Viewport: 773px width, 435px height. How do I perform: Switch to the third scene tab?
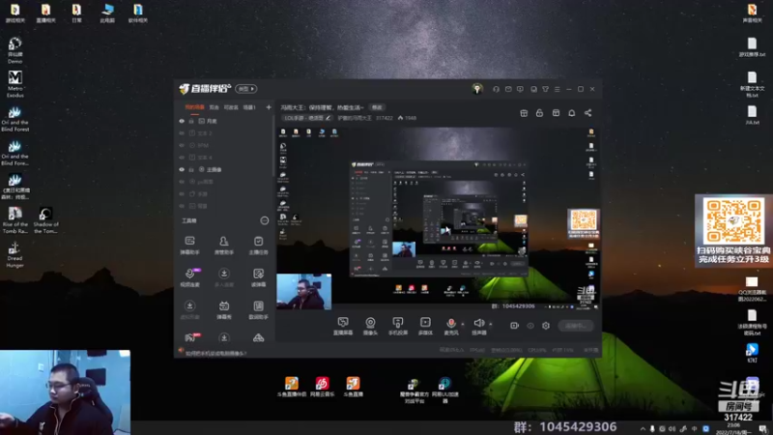click(231, 107)
